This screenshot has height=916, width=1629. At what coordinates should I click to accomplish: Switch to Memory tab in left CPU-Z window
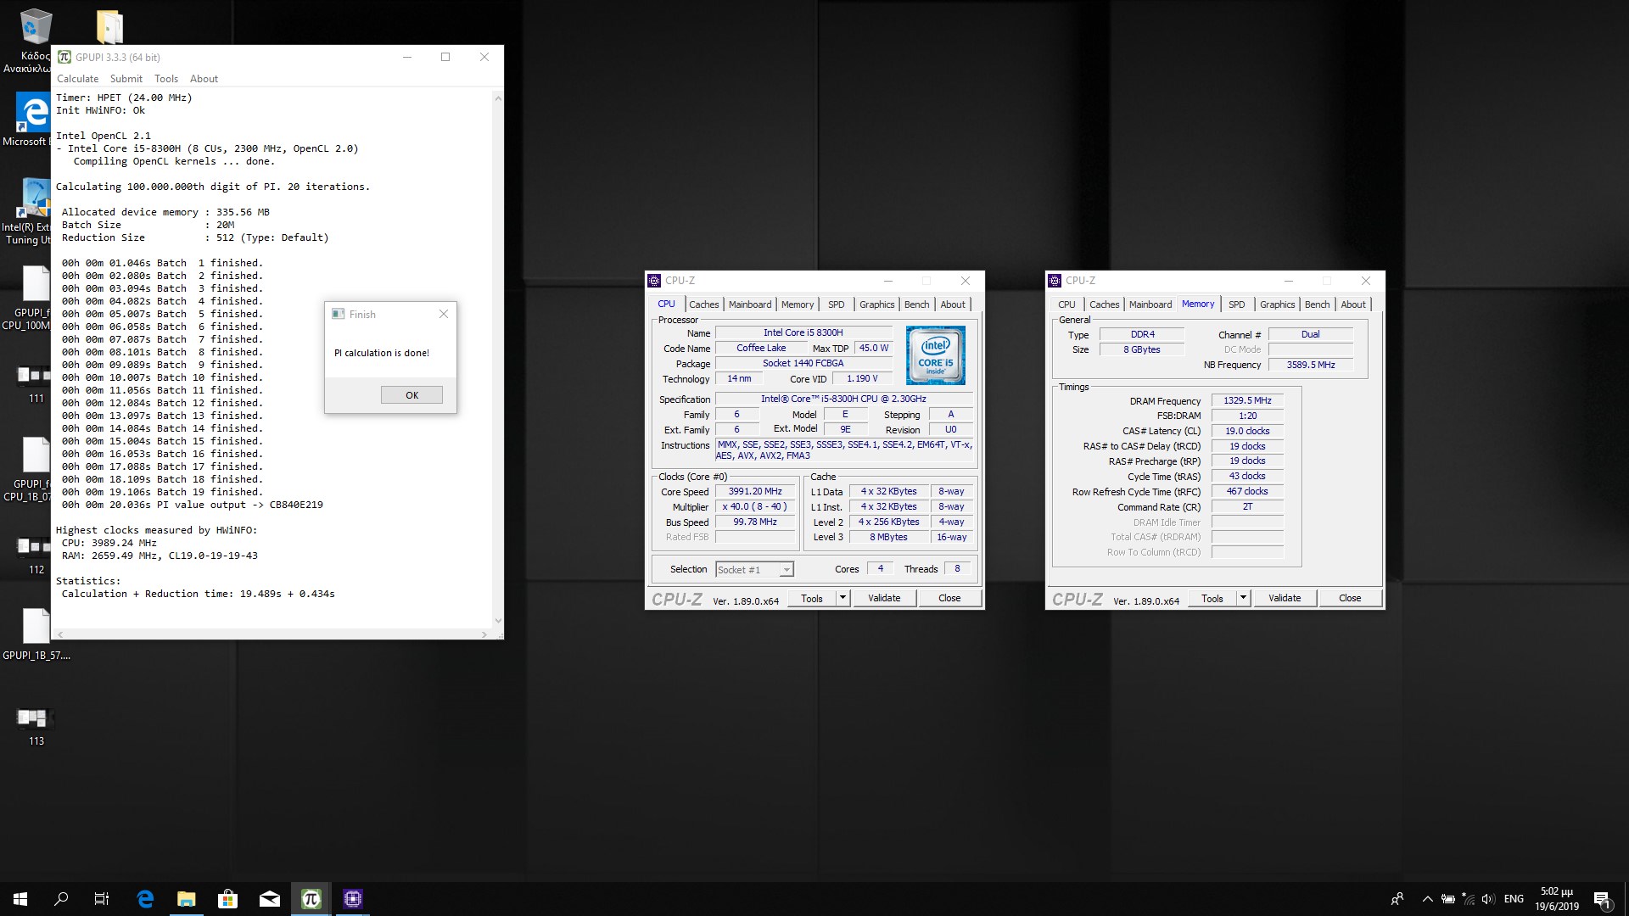[798, 304]
